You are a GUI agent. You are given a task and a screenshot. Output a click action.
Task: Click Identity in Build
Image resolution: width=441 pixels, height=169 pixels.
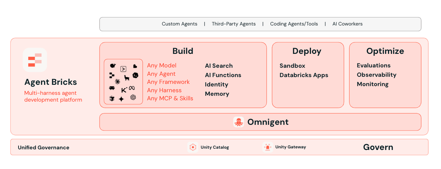217,84
